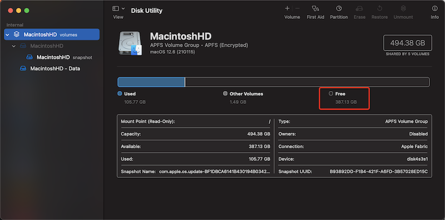The width and height of the screenshot is (445, 220).
Task: Click the blue Used legend swatch
Action: coord(120,93)
